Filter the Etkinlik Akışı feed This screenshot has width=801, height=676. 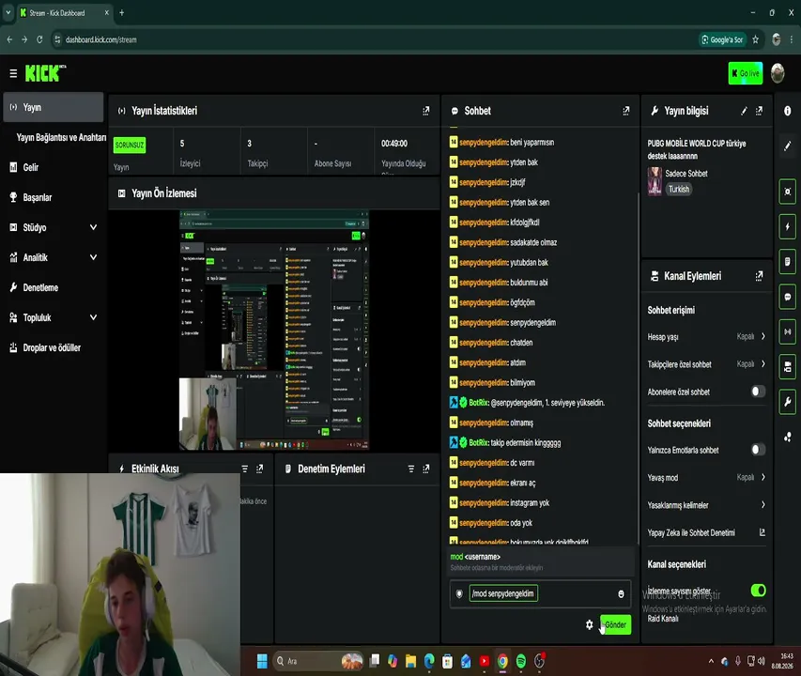tap(245, 469)
